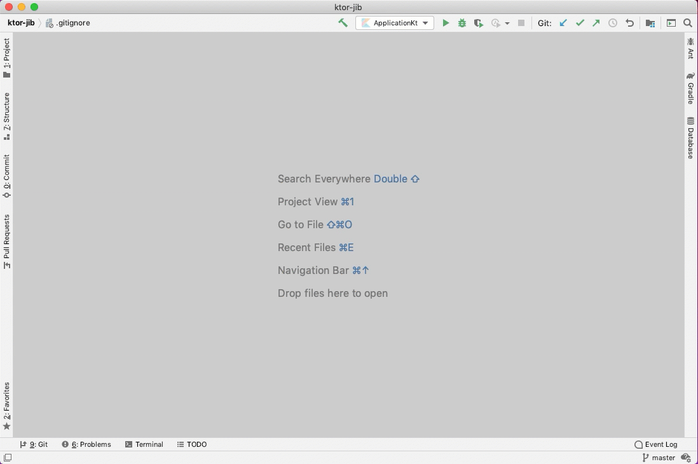Image resolution: width=698 pixels, height=464 pixels.
Task: Open the Event Log
Action: [656, 444]
